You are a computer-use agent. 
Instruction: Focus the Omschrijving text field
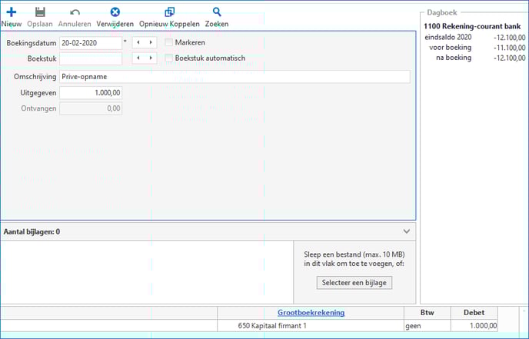click(x=234, y=77)
